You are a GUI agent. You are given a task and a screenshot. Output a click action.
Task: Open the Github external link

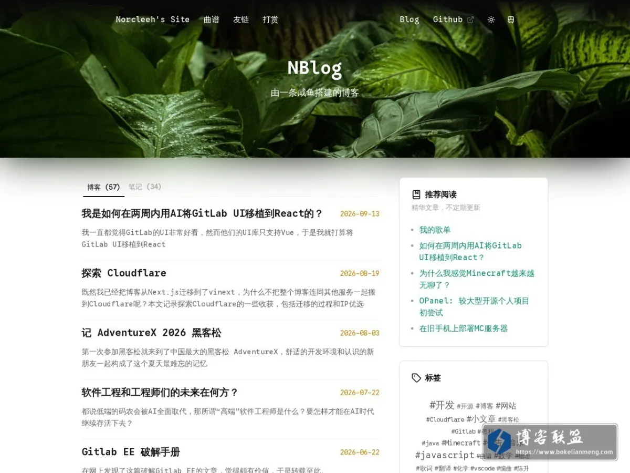[453, 19]
